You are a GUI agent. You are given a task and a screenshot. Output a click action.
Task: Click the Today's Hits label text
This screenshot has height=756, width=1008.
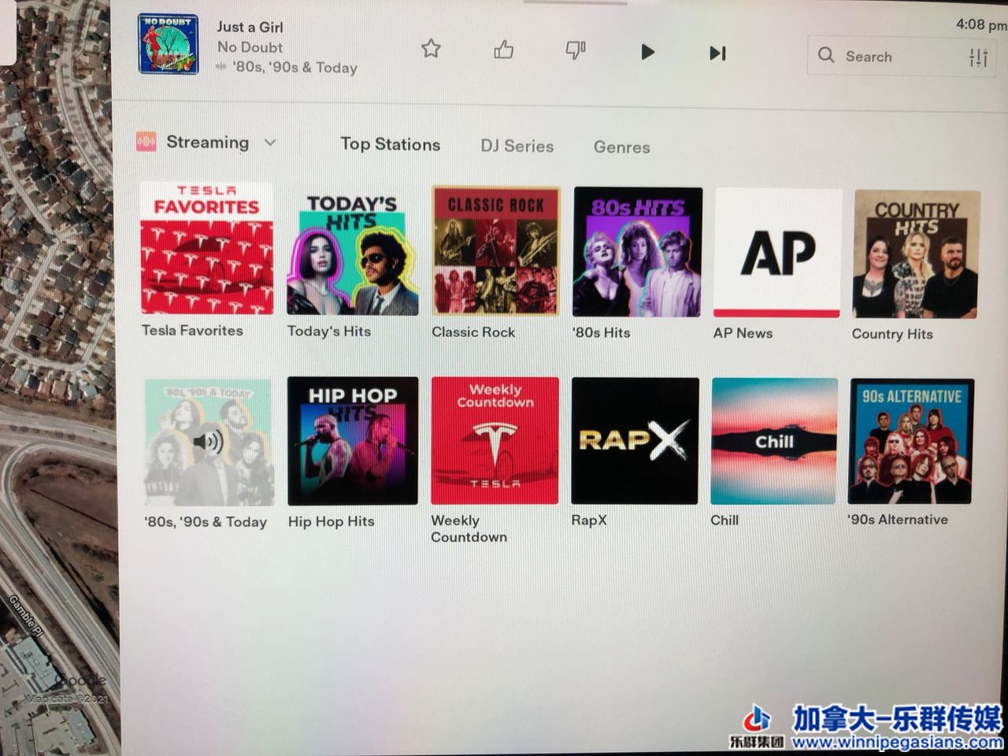[x=328, y=331]
